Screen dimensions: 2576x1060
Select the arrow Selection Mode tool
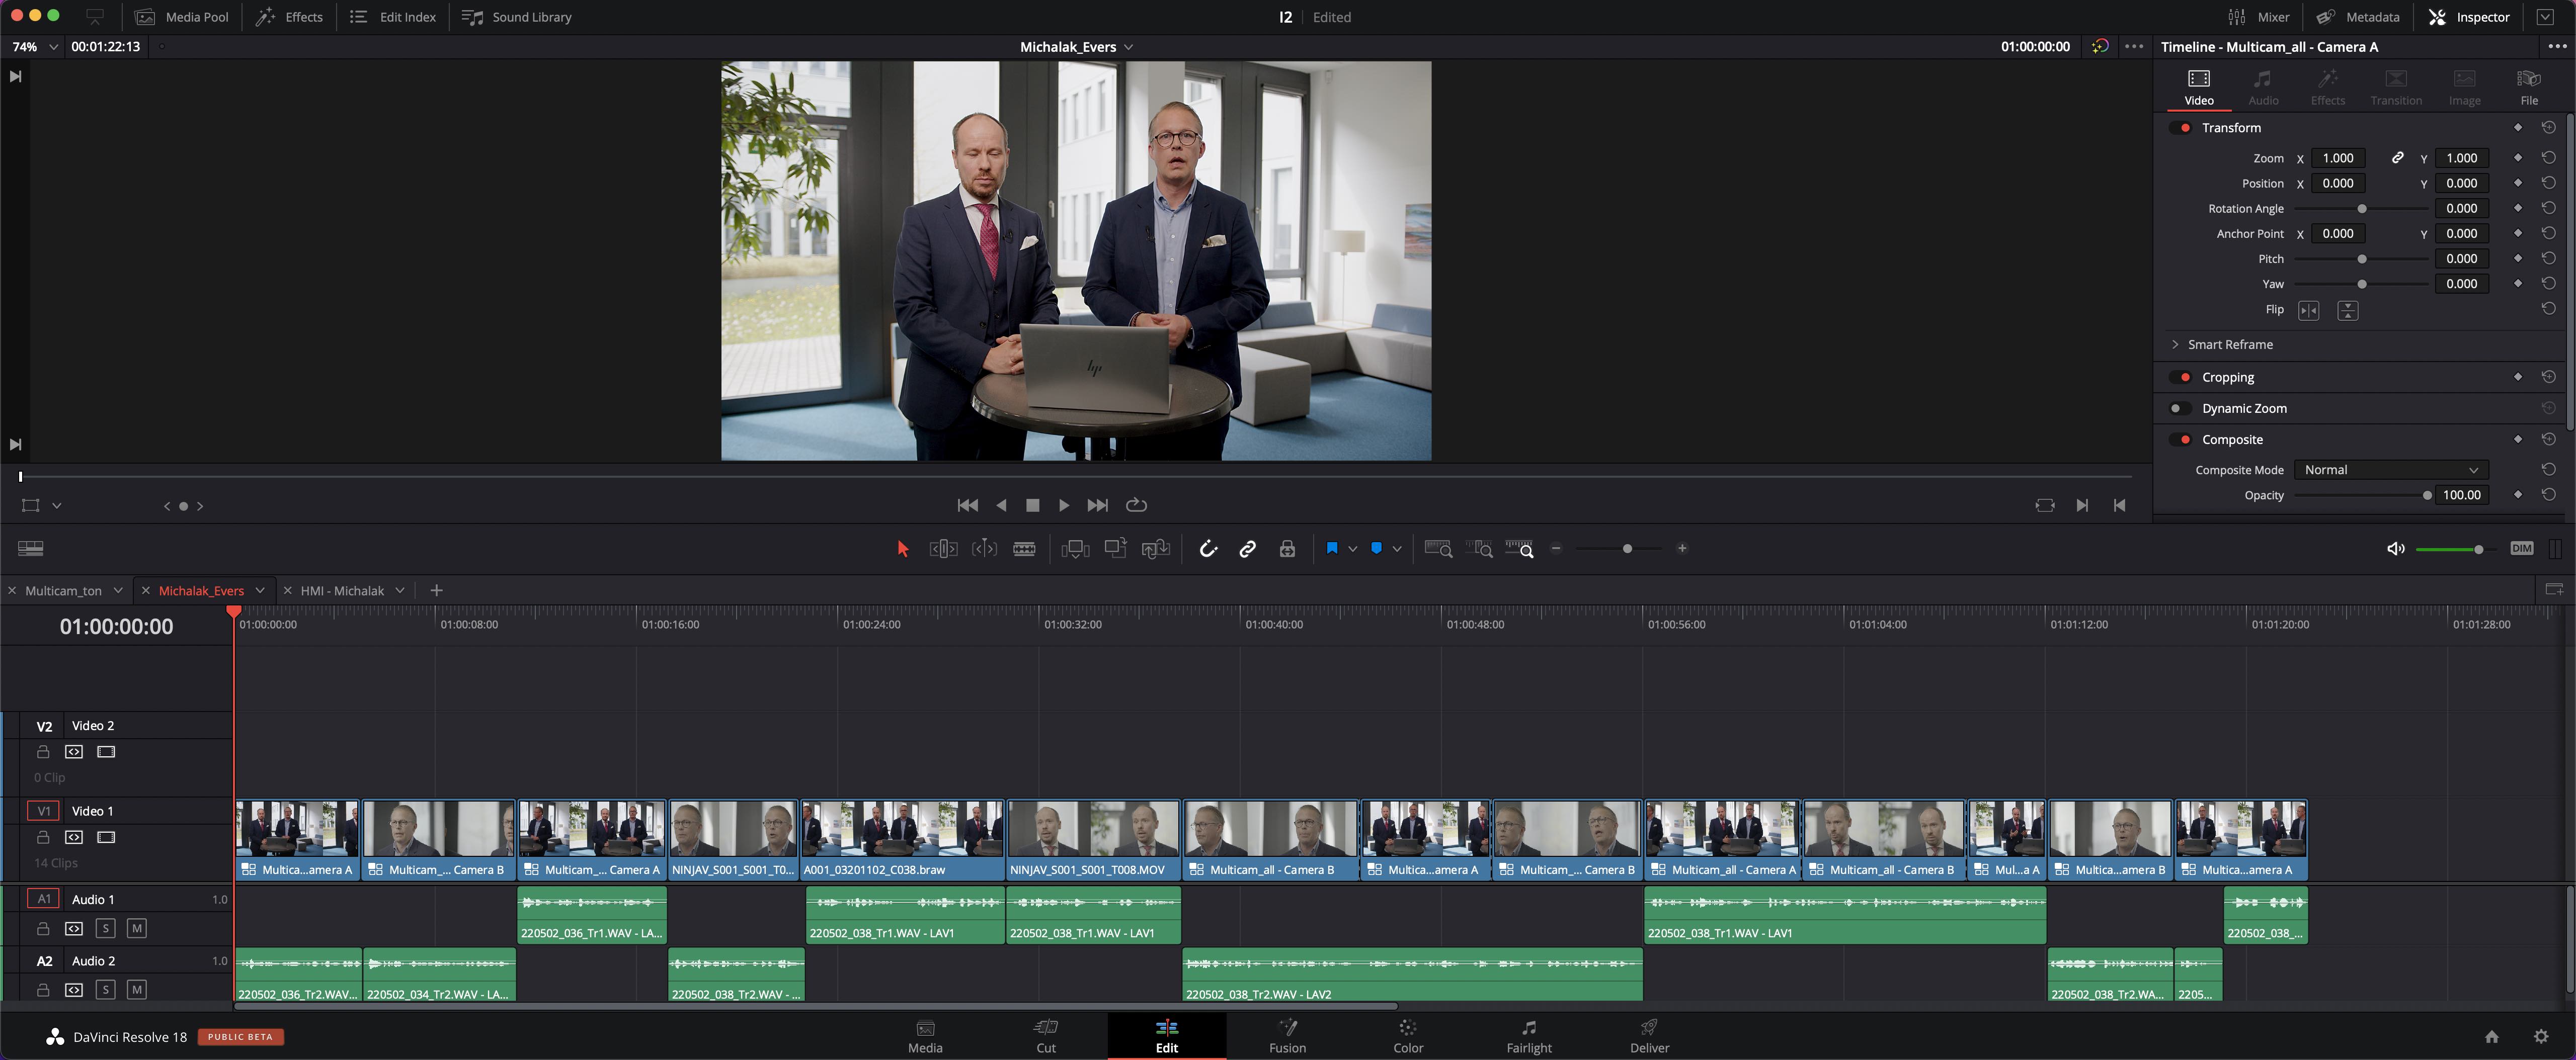point(902,549)
